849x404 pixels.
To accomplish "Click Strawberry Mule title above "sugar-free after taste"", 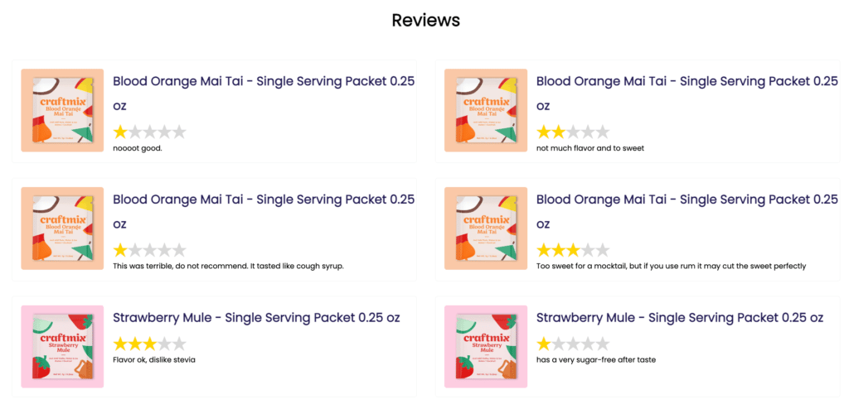I will 680,318.
